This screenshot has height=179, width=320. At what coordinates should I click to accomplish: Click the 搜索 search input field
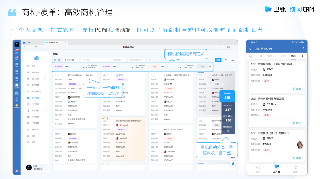tap(95, 60)
